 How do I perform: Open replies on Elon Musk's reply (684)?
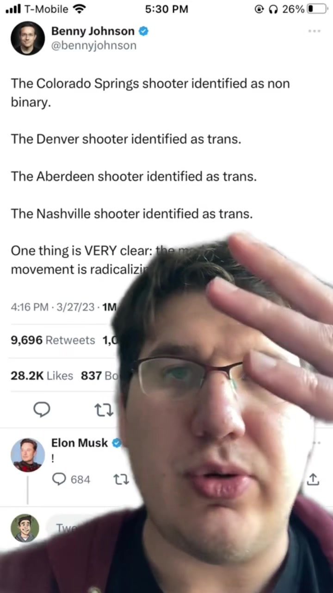click(71, 479)
